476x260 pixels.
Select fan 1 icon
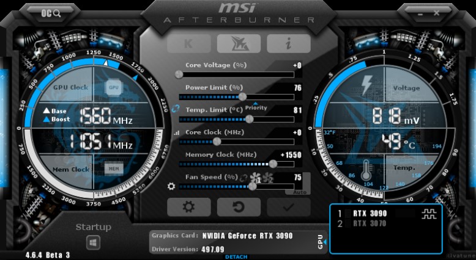point(255,178)
